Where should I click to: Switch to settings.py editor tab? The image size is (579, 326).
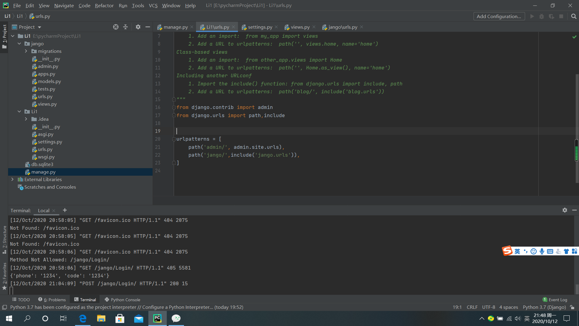click(x=260, y=27)
